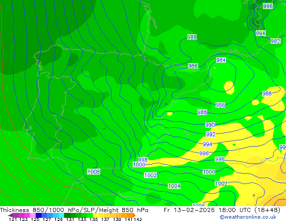Click the legend value '129'
The image size is (286, 221).
click(58, 219)
